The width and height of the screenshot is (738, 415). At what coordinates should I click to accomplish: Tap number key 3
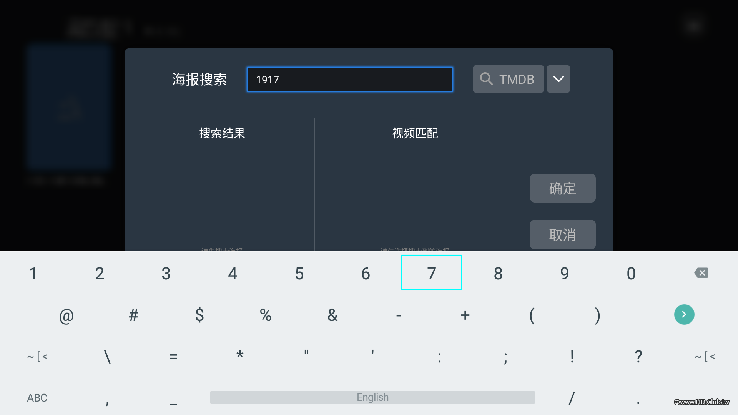coord(166,274)
